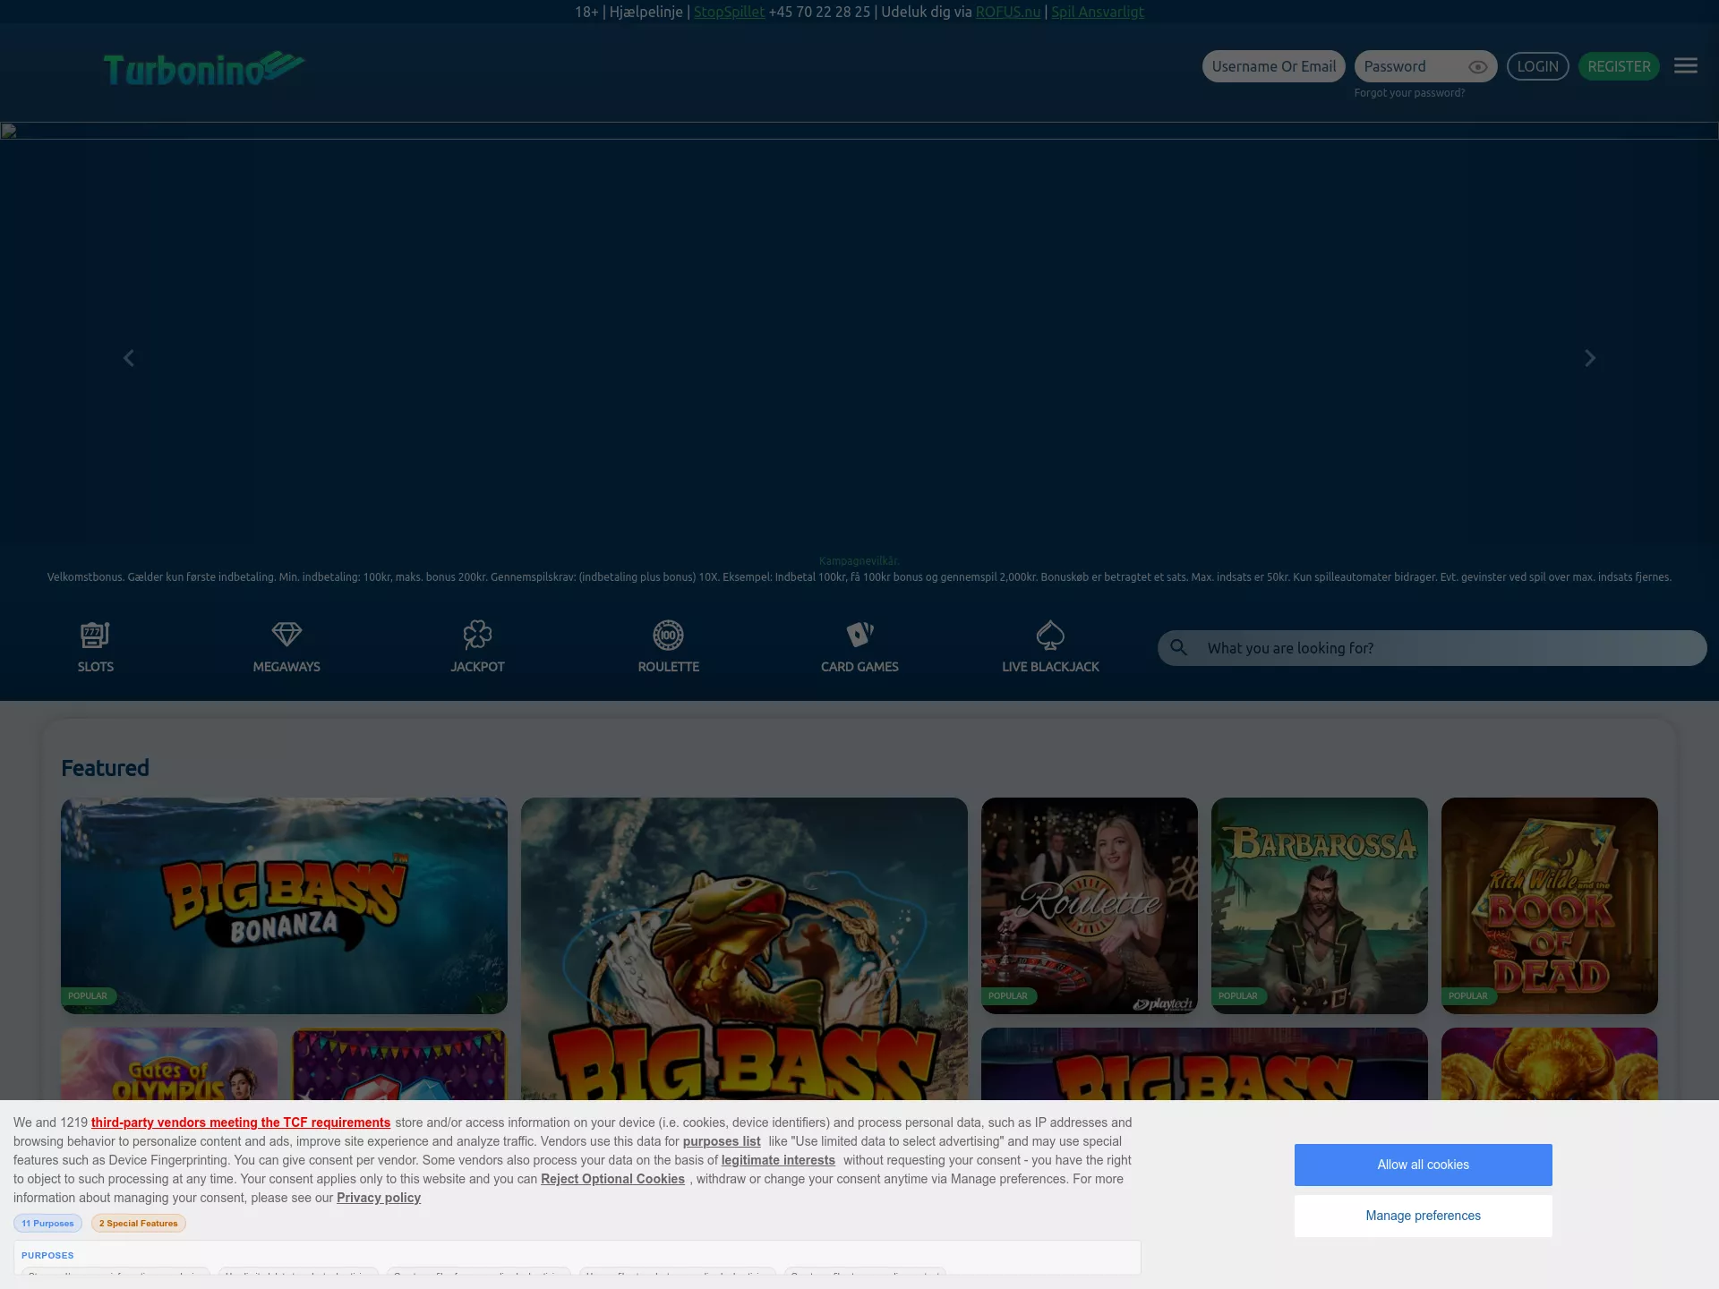Open the Jackpot clover icon

(x=477, y=635)
